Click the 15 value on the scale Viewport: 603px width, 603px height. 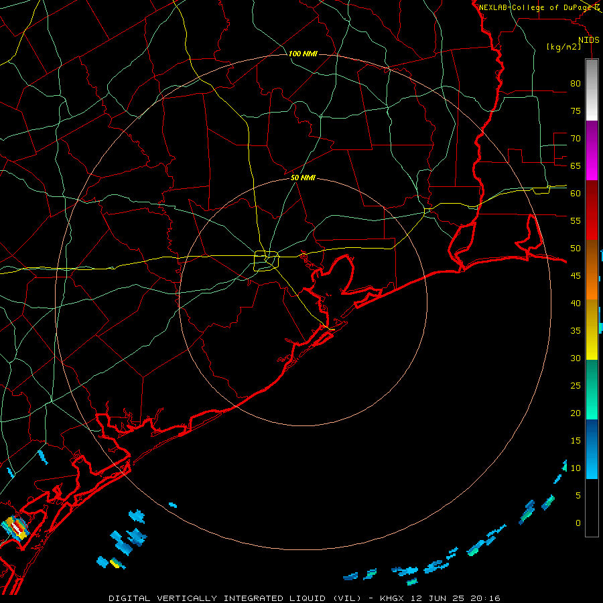tap(576, 440)
